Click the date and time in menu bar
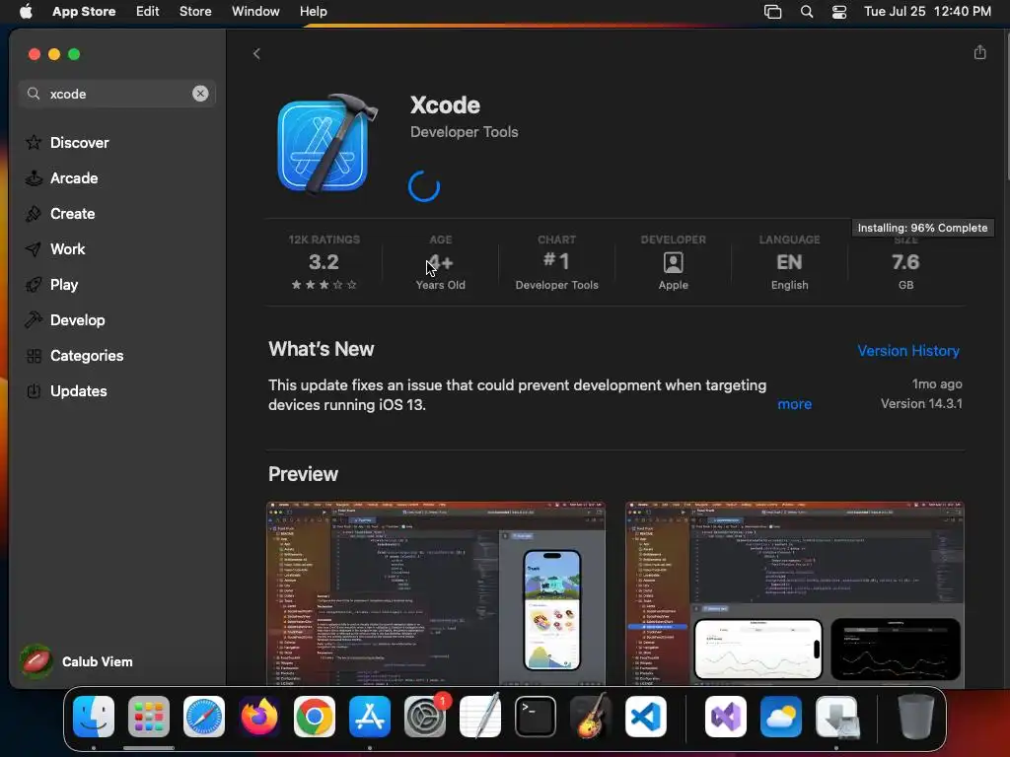Screen dimensions: 1010x757 pyautogui.click(x=927, y=12)
